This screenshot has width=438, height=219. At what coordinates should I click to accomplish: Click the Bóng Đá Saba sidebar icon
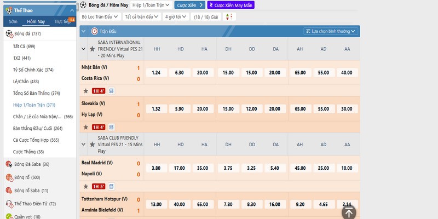click(9, 164)
